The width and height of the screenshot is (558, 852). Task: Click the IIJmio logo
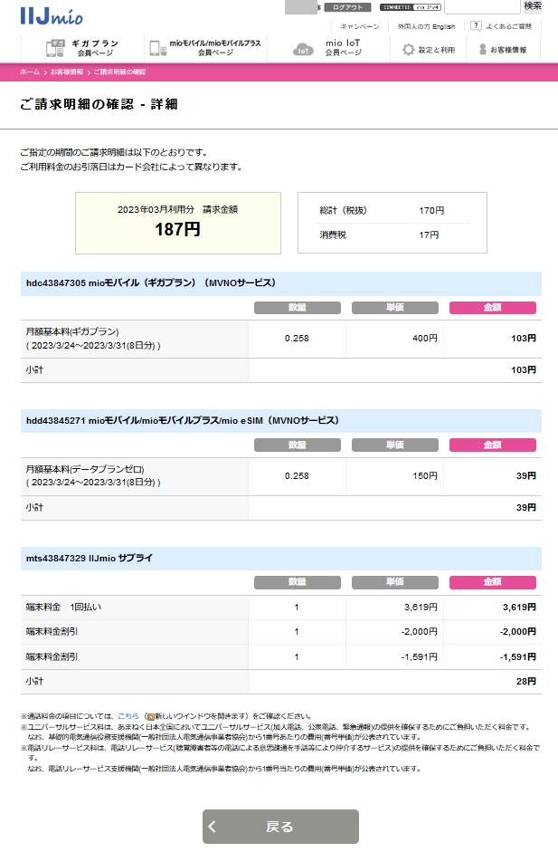point(52,14)
